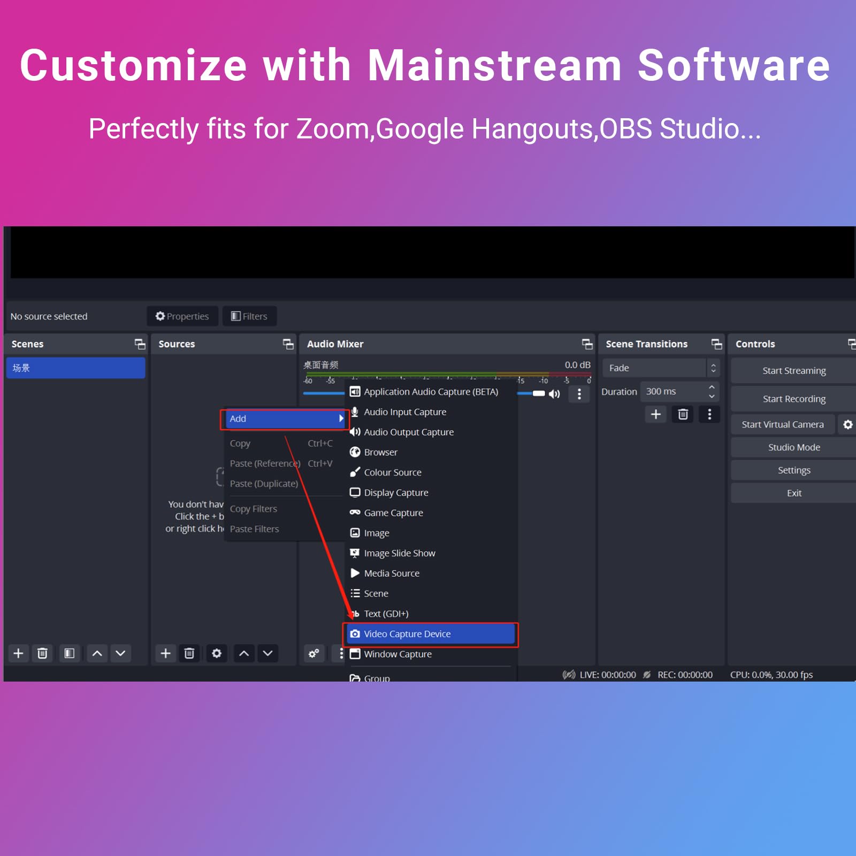Image resolution: width=856 pixels, height=856 pixels.
Task: Open scene filters in Scenes toolbar
Action: (70, 653)
